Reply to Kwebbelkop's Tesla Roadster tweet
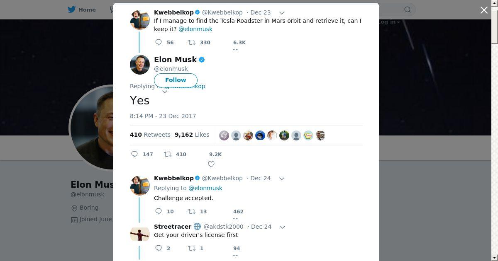This screenshot has height=261, width=498. pos(159,42)
